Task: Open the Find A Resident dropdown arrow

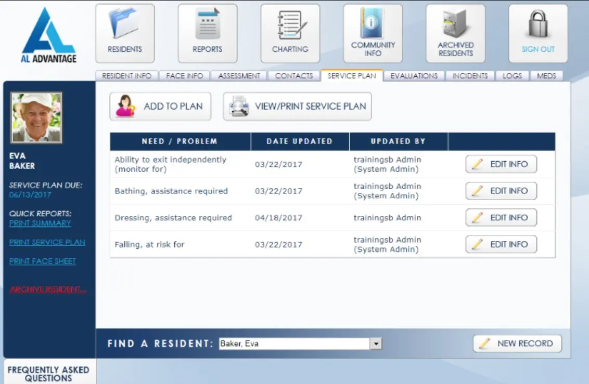Action: pos(376,343)
